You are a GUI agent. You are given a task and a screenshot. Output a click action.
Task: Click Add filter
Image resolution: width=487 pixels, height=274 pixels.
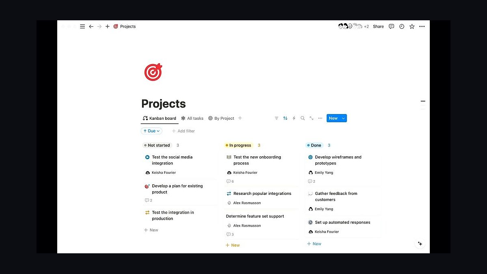183,131
